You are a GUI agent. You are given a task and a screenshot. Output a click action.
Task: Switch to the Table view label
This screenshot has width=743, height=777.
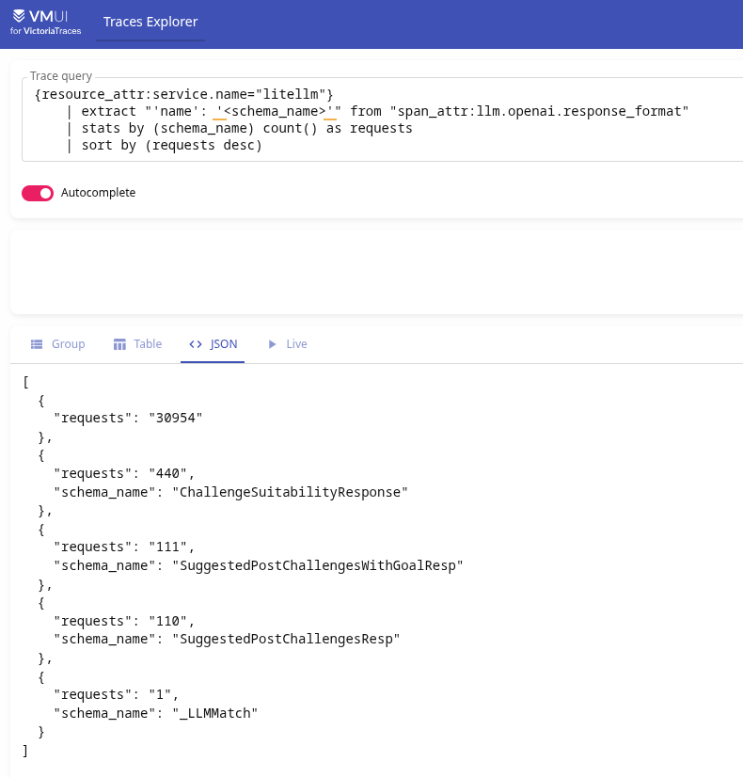(148, 344)
